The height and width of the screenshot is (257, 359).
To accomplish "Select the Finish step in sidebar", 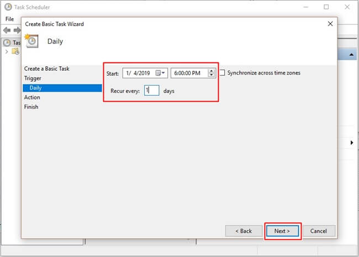I will 31,107.
